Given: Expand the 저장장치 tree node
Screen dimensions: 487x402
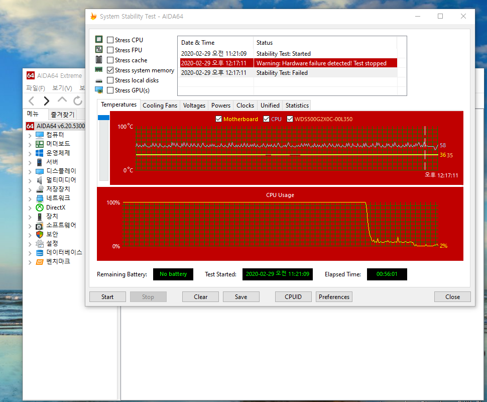Looking at the screenshot, I should pyautogui.click(x=30, y=189).
